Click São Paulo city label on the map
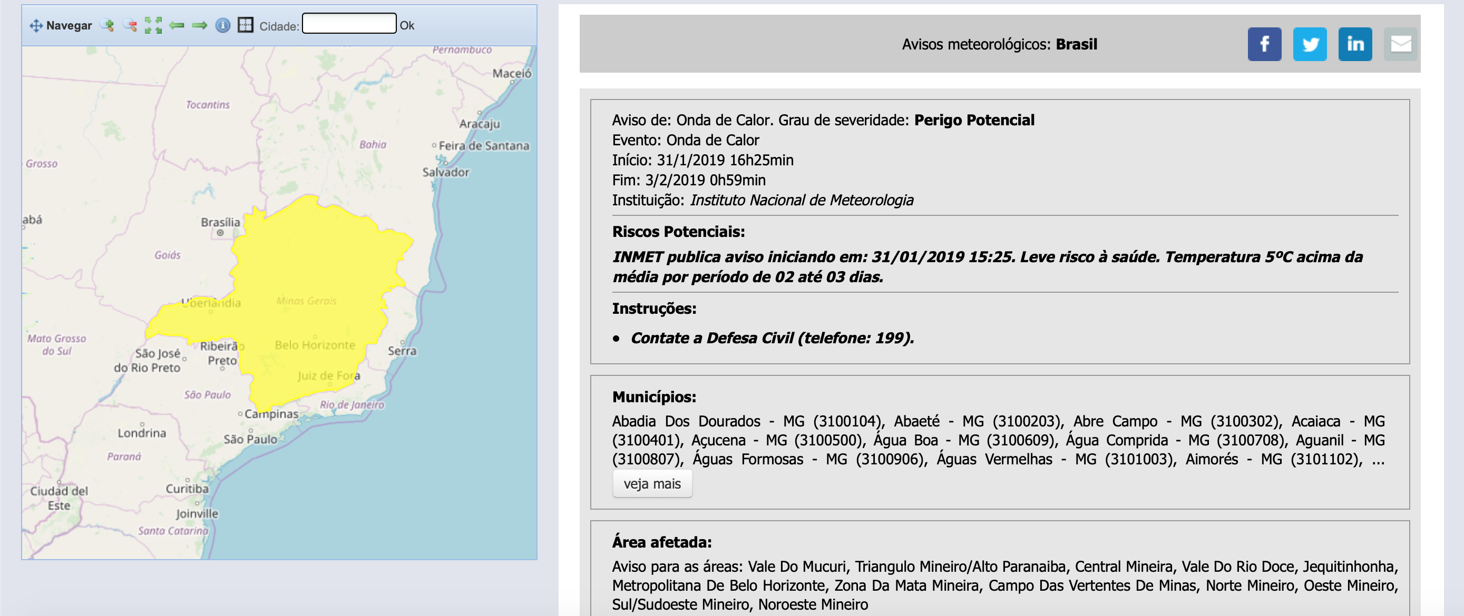 pyautogui.click(x=251, y=440)
